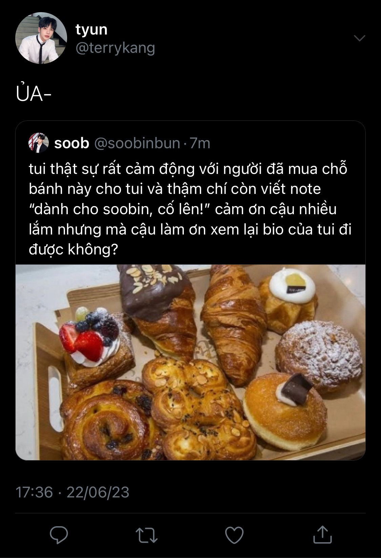Tap the ỦA- tweet text
This screenshot has width=381, height=558.
(34, 94)
